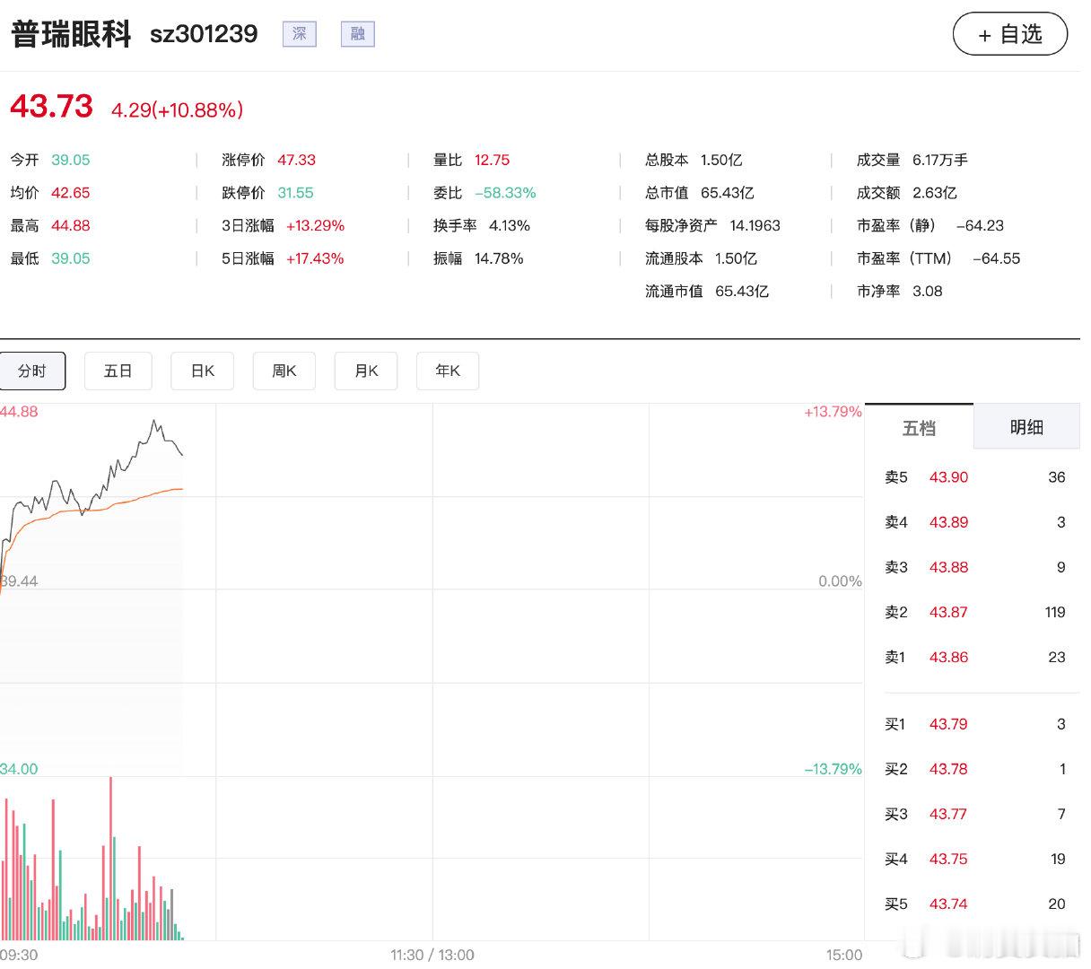
Task: Click 买3 price 43.77
Action: (948, 814)
